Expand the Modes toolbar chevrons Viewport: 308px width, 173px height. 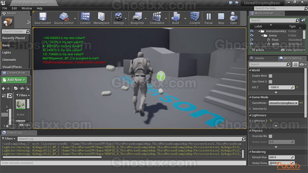pos(28,22)
